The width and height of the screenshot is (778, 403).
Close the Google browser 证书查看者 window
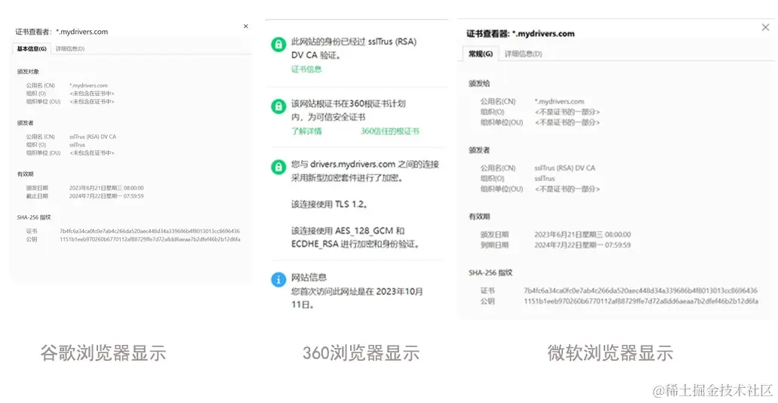(x=245, y=26)
